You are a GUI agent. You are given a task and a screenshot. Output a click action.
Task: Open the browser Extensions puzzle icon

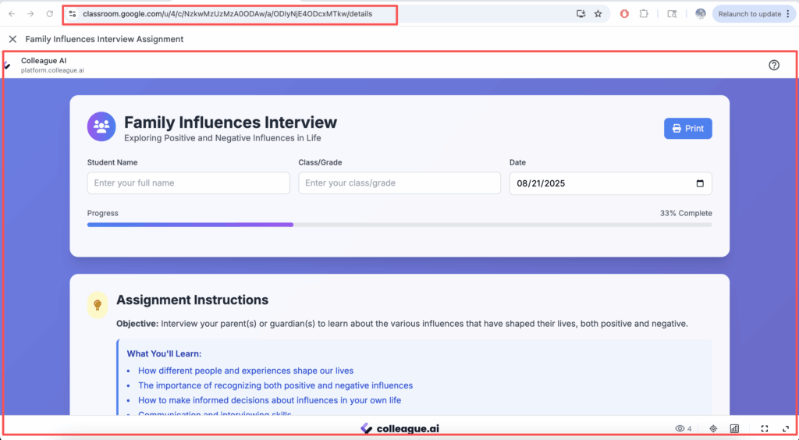click(x=644, y=14)
